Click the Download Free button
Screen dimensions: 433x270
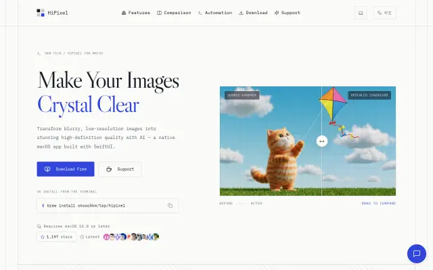pyautogui.click(x=66, y=169)
